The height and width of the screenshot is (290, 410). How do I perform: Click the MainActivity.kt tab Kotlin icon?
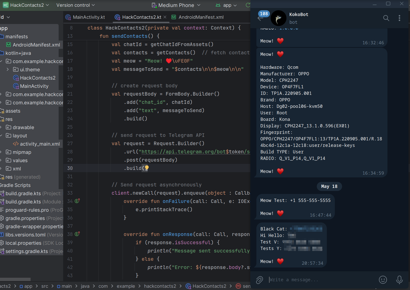point(68,17)
